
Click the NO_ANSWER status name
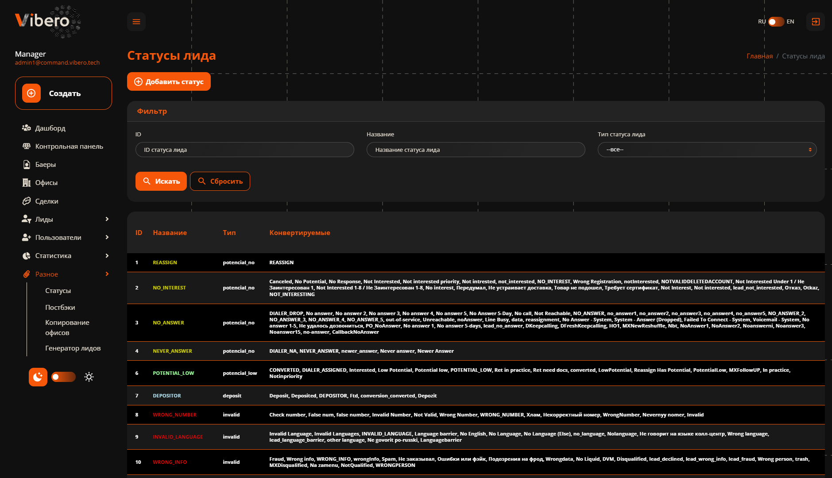coord(169,323)
